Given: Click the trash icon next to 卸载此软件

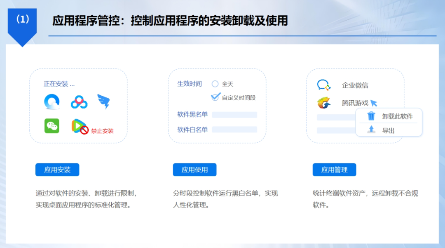Looking at the screenshot, I should (370, 116).
